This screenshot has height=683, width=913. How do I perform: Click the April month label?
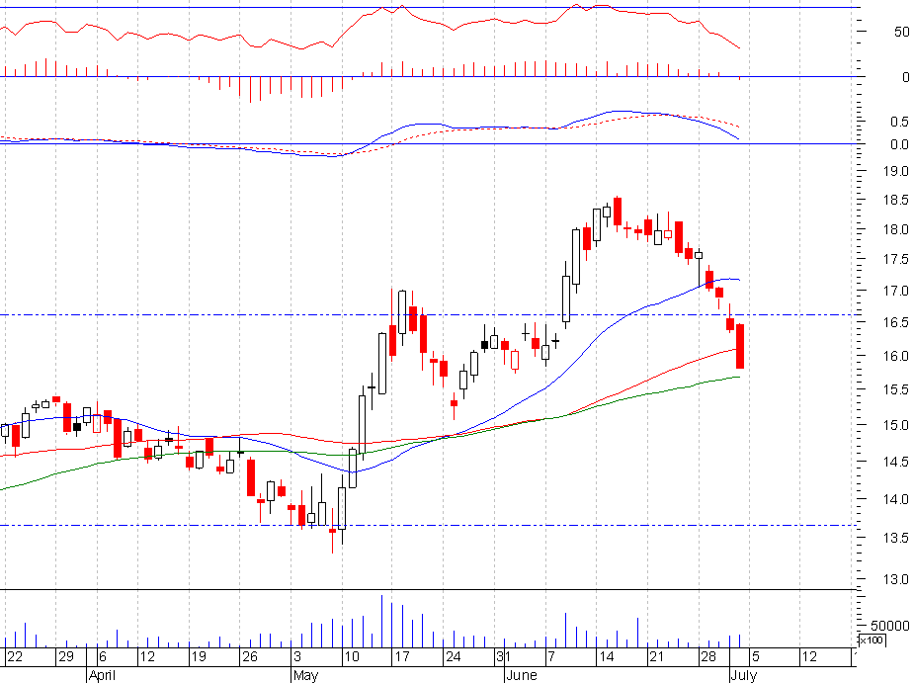(102, 675)
